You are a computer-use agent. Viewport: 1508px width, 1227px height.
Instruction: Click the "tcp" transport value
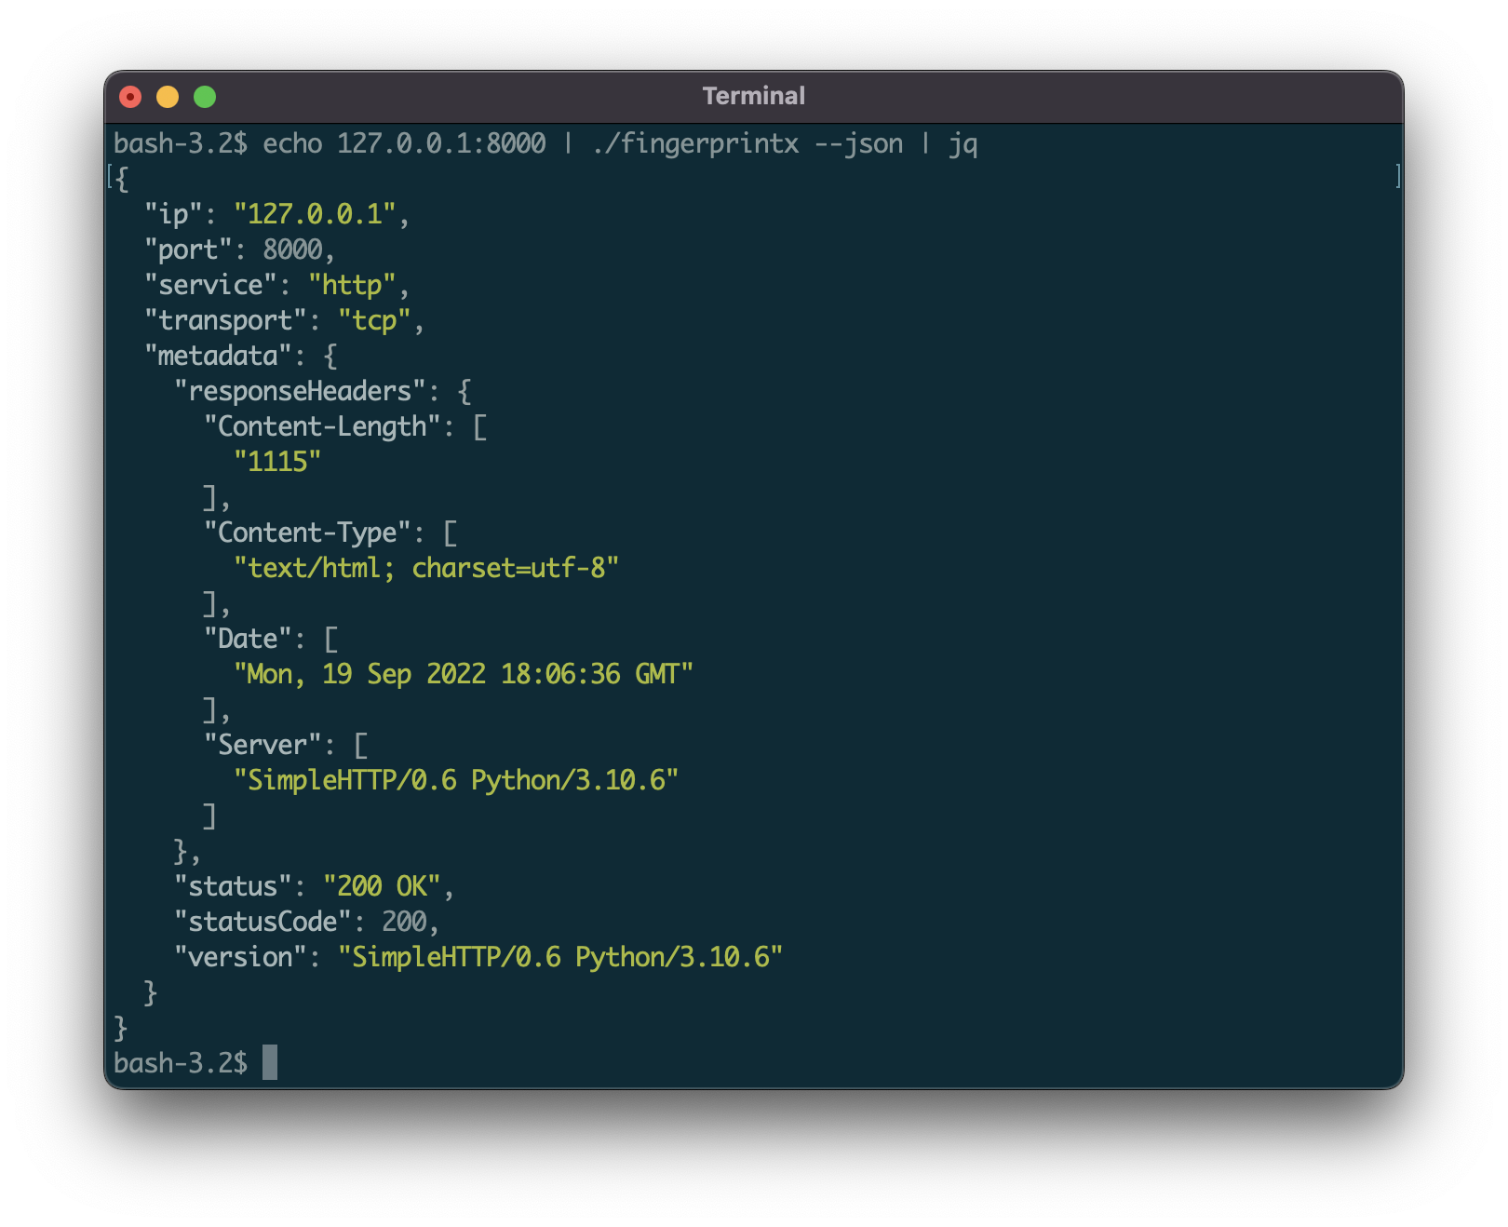[374, 320]
